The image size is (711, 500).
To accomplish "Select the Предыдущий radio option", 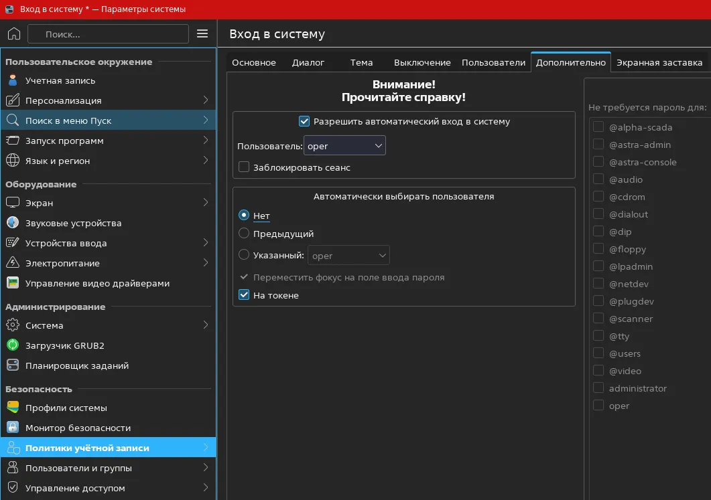I will pyautogui.click(x=244, y=234).
